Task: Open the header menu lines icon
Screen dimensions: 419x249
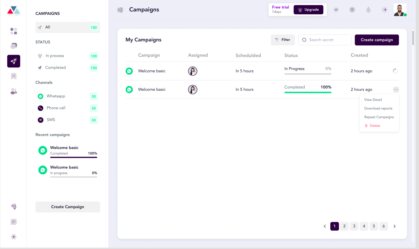Action: [x=352, y=10]
